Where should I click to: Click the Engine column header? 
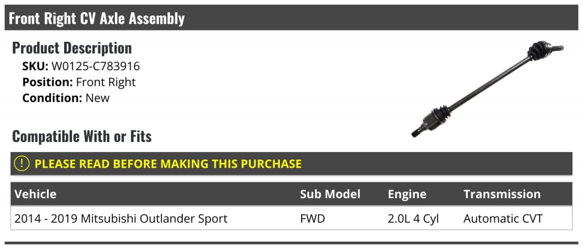[x=407, y=194]
